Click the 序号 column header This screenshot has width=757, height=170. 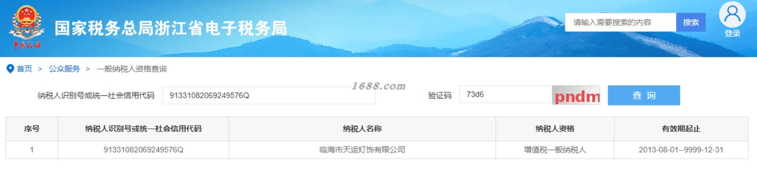pyautogui.click(x=32, y=129)
